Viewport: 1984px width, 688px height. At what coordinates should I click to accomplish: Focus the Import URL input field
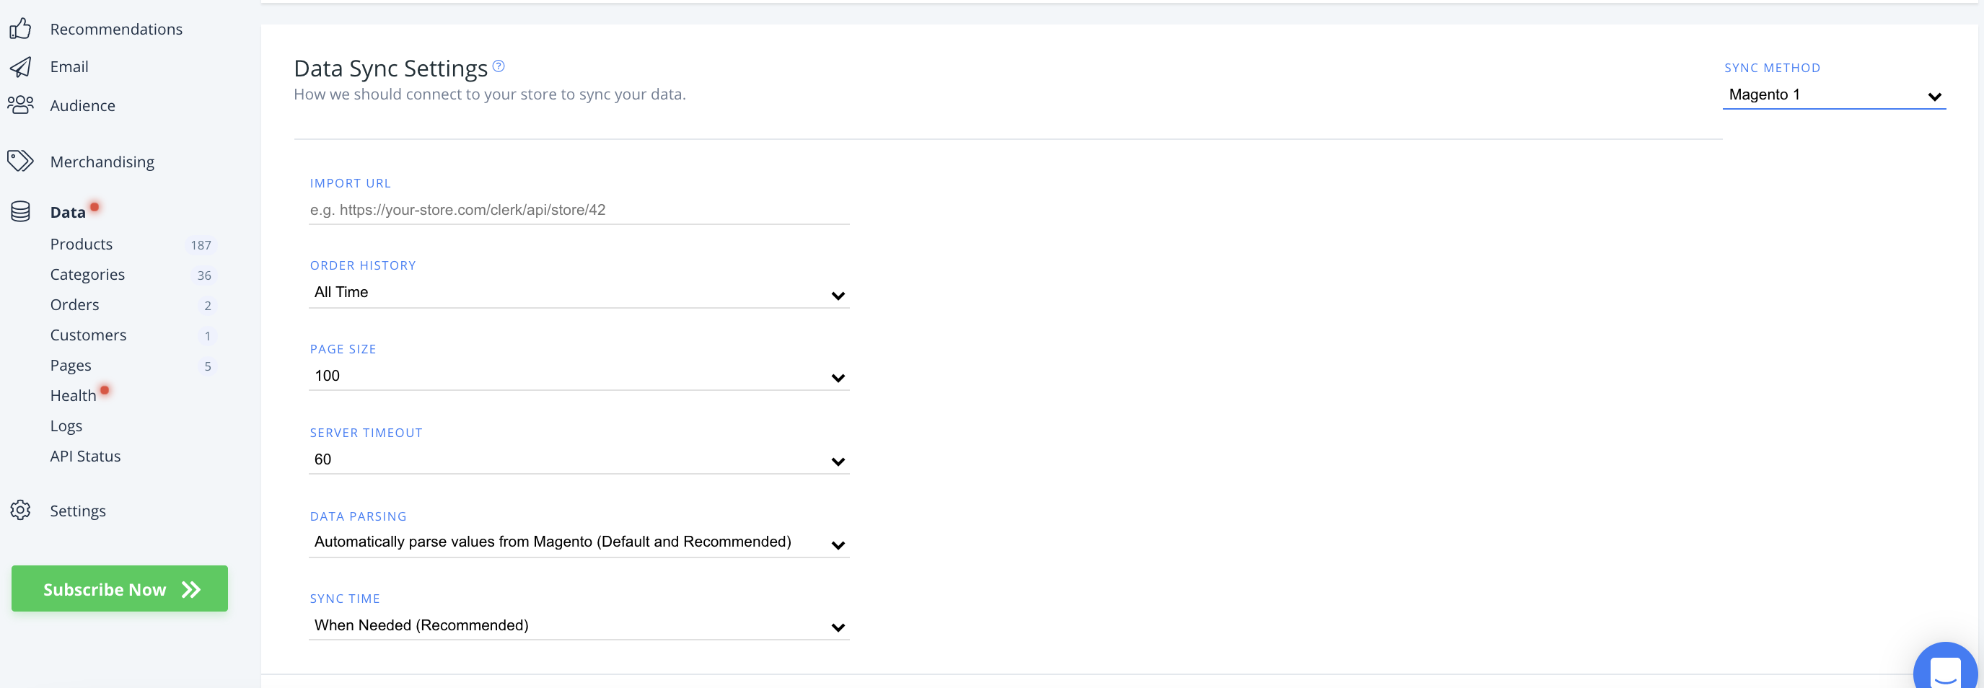tap(579, 210)
